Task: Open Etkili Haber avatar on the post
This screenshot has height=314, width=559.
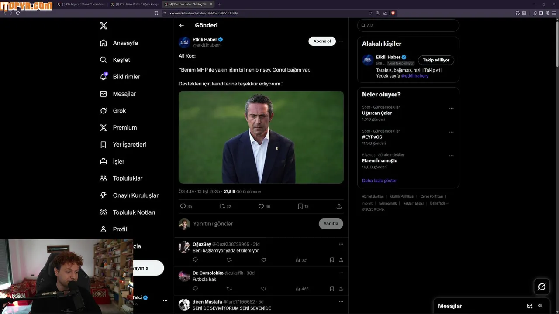Action: (x=184, y=42)
